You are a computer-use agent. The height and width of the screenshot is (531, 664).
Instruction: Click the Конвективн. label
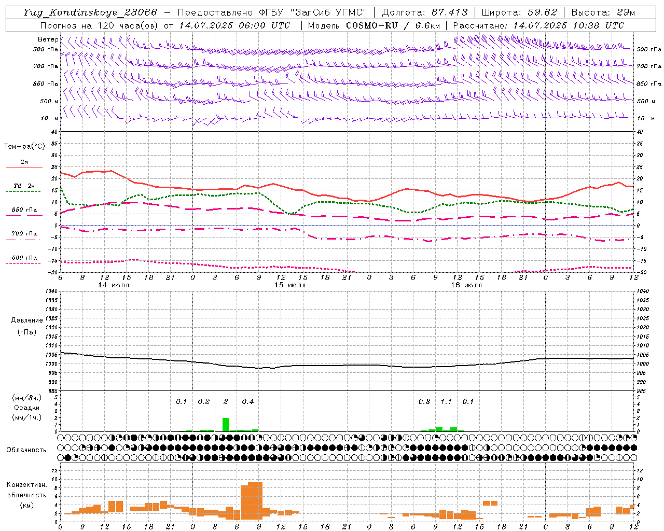tap(26, 485)
